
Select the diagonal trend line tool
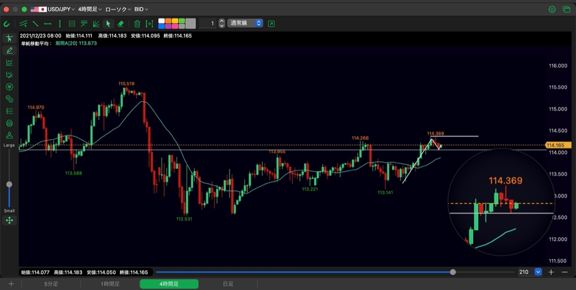(x=36, y=24)
